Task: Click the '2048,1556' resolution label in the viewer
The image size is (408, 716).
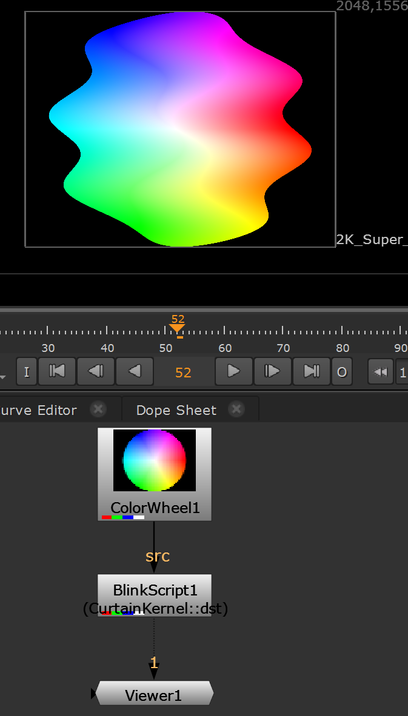Action: pos(372,6)
